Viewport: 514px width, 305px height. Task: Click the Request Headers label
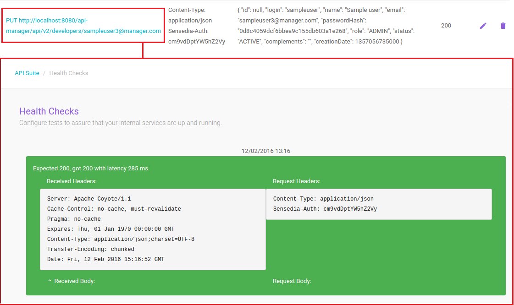tap(296, 181)
